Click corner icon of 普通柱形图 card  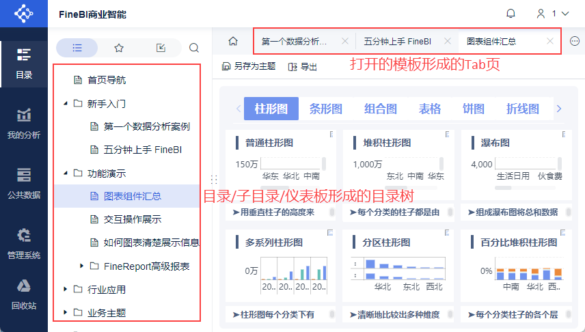click(331, 134)
